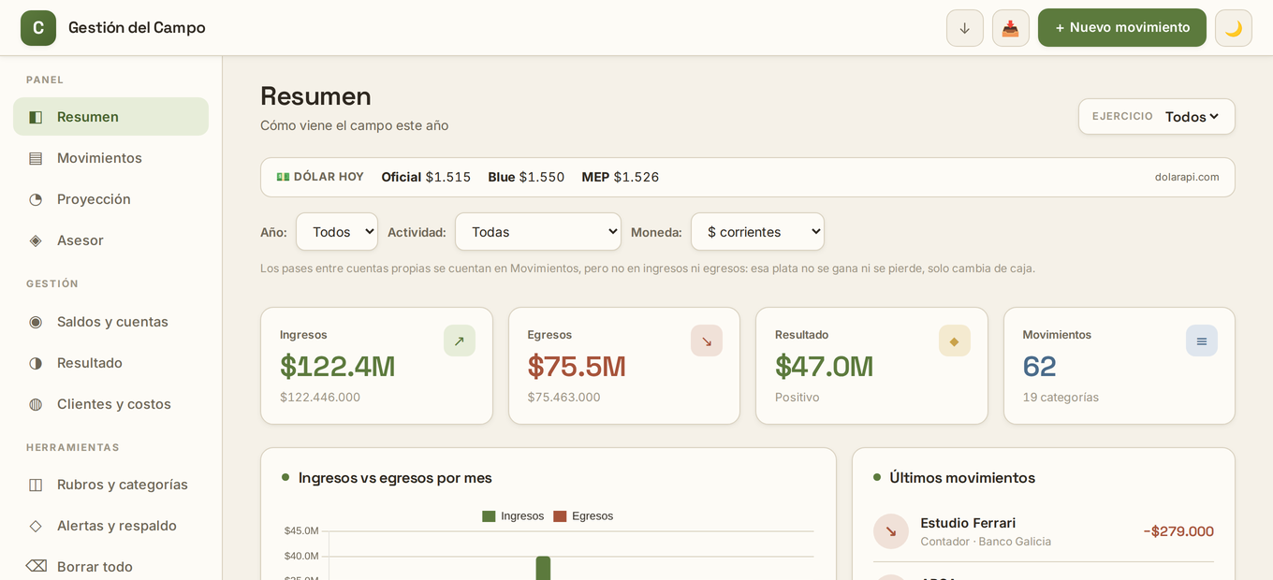Click the $122.4M Ingresos value
The image size is (1273, 580).
(x=337, y=366)
